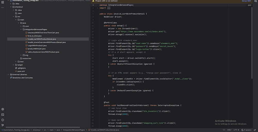Open the UTF-8 encoding selector
Viewport: 258px width, 132px height.
pyautogui.click(x=237, y=130)
